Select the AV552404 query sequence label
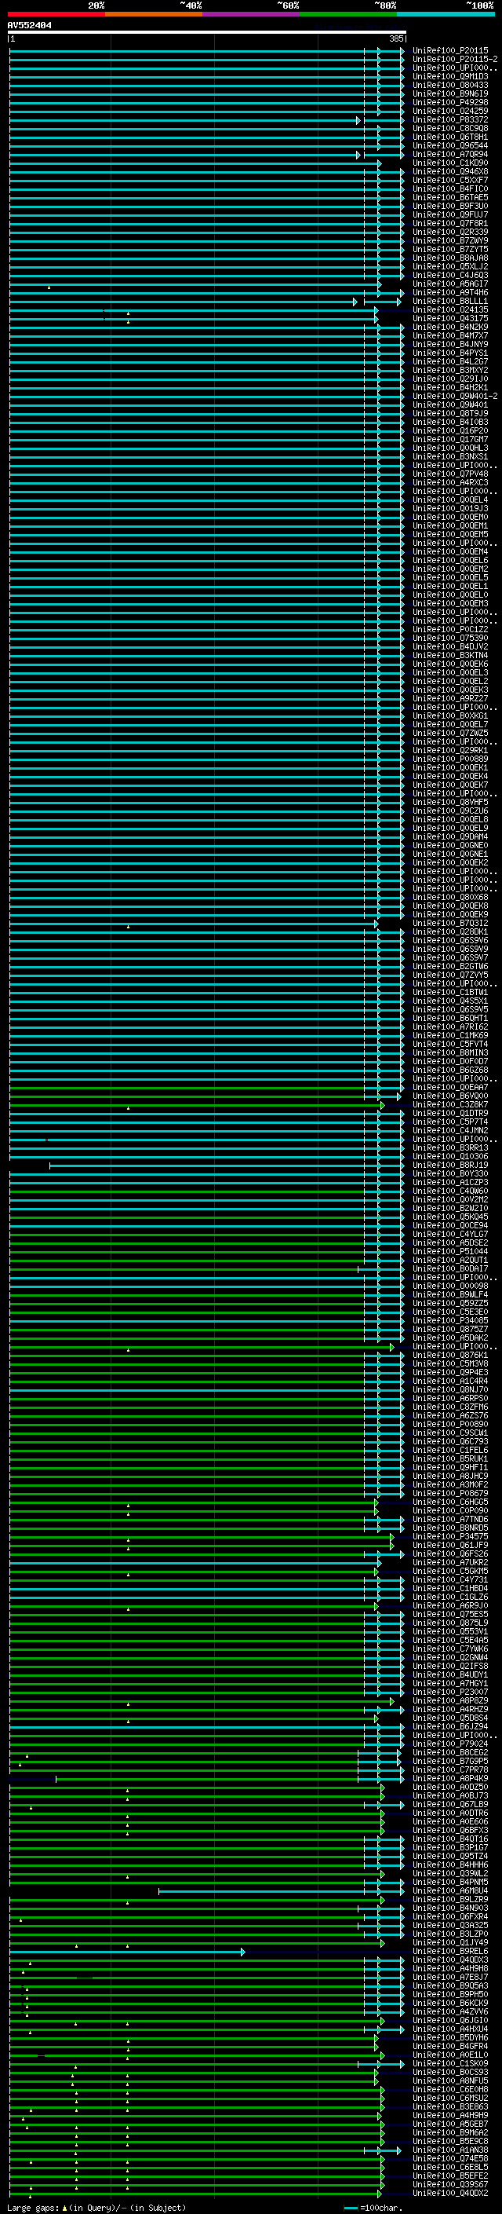 click(x=29, y=26)
